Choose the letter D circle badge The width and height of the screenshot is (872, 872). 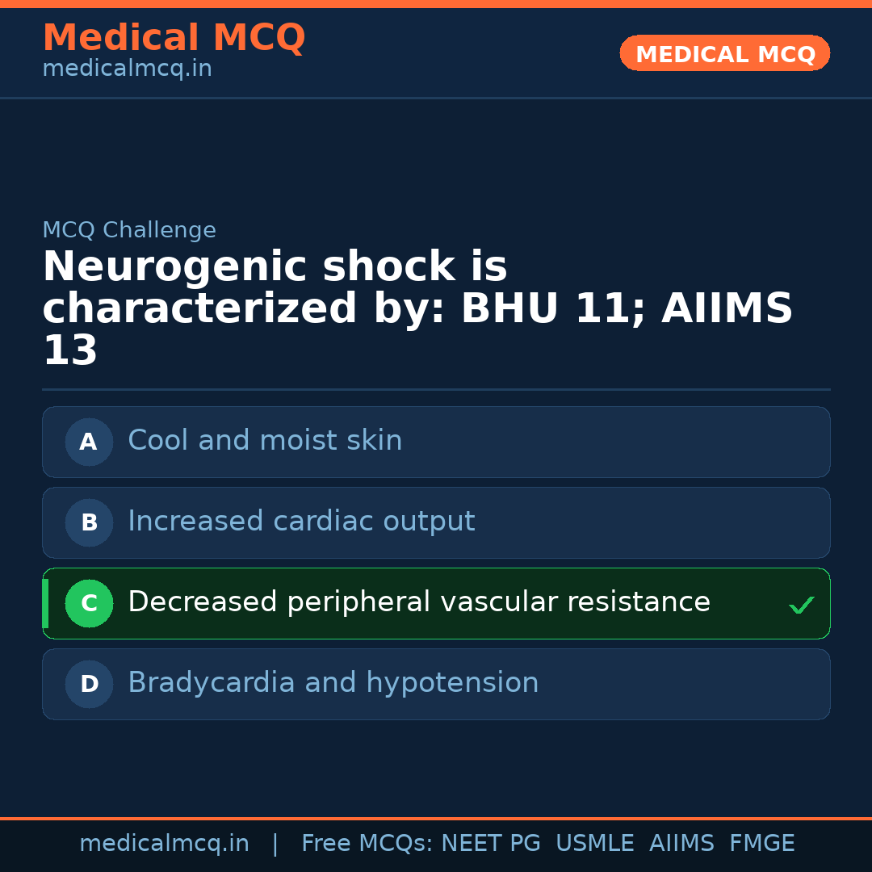(89, 684)
